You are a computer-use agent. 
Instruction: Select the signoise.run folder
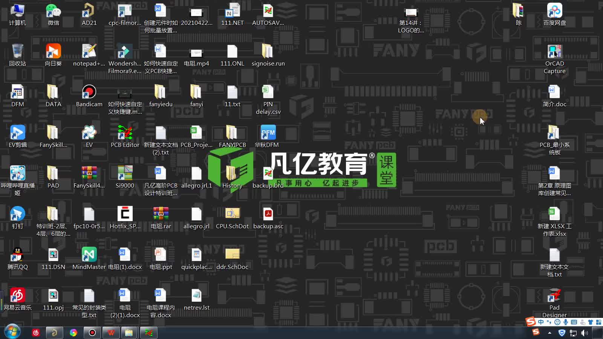[x=268, y=55]
